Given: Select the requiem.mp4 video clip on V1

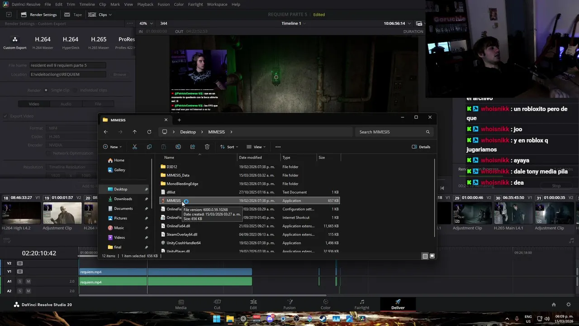Looking at the screenshot, I should pos(166,272).
